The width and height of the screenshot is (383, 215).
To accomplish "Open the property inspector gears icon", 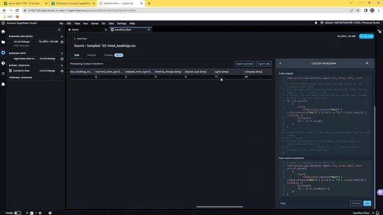I will tap(379, 32).
